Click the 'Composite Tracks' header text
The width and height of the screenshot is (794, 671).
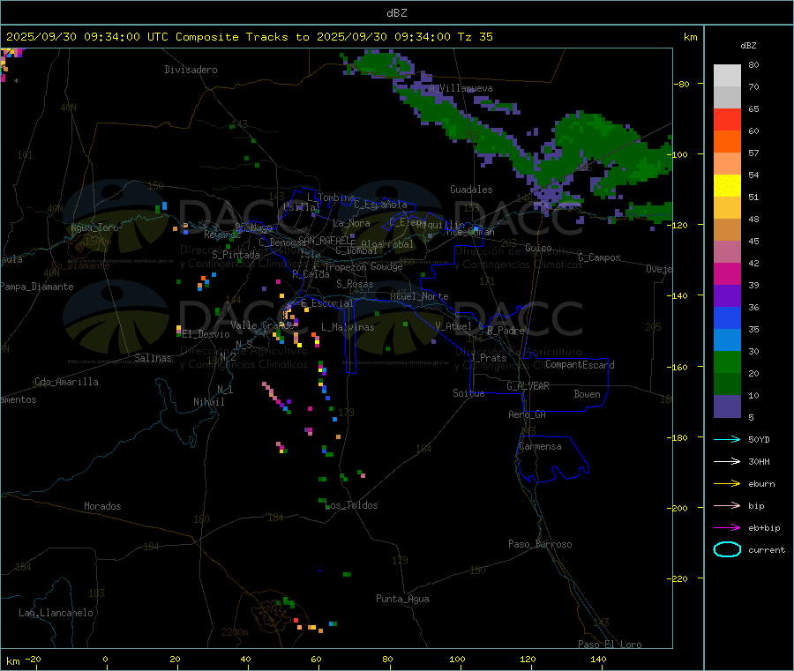coord(231,37)
